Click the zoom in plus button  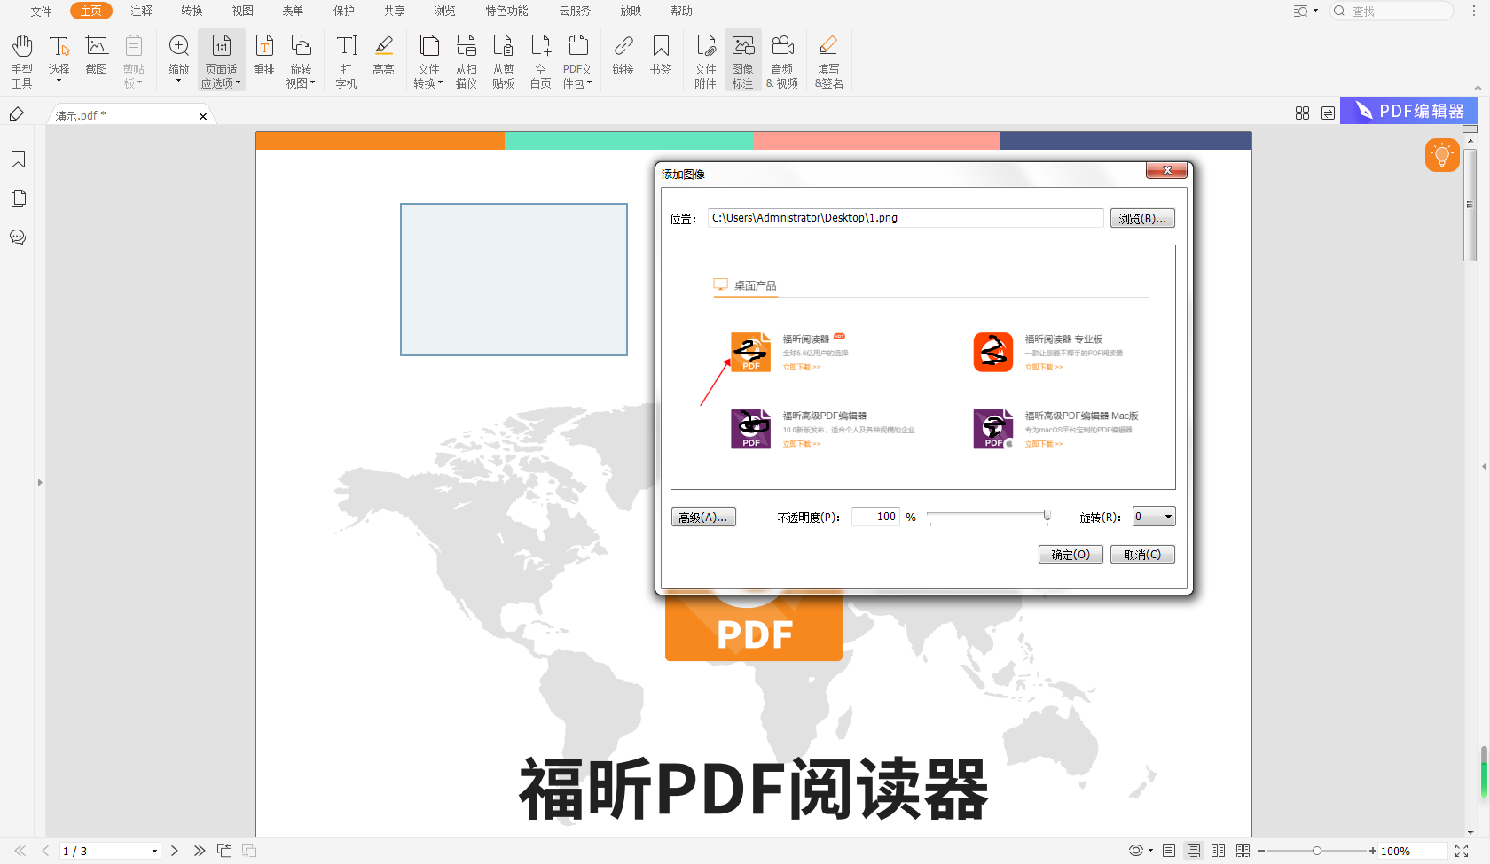point(1373,851)
